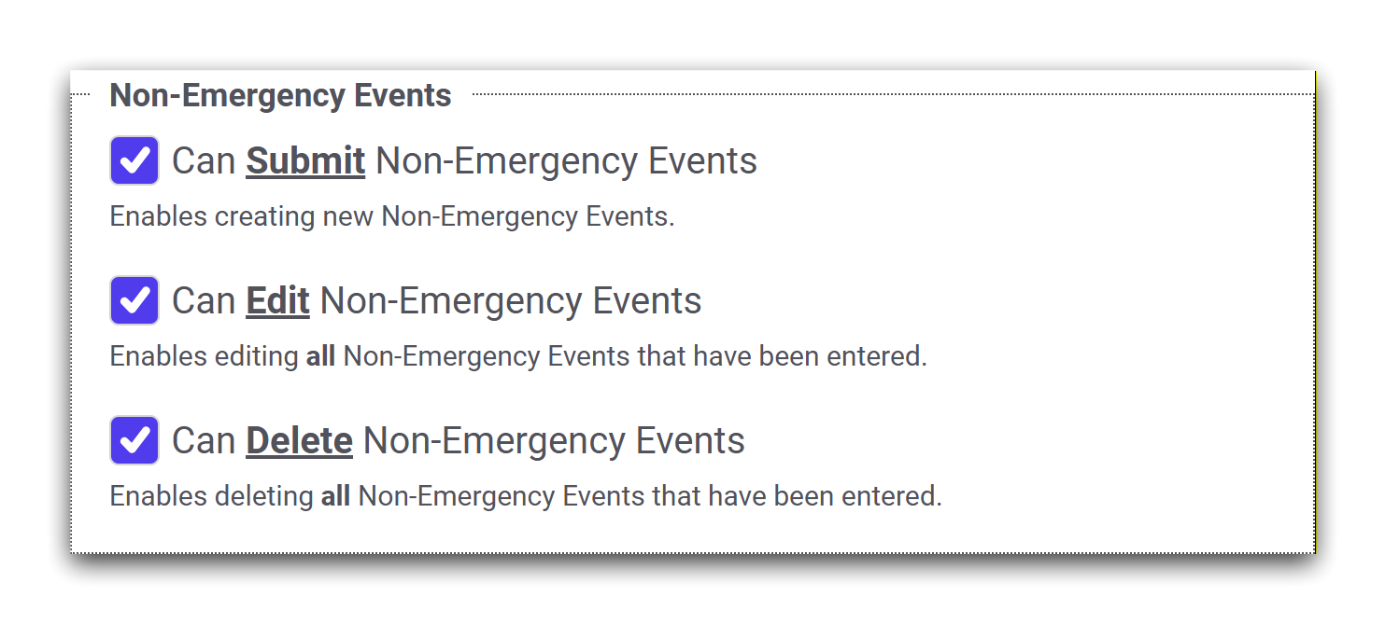Viewport: 1385px width, 624px height.
Task: Click the underlined word Submit
Action: (x=305, y=161)
